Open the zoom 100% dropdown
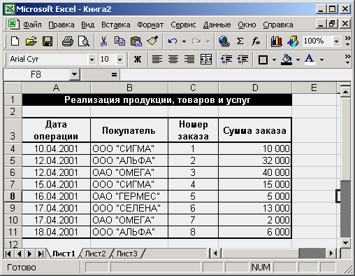The height and width of the screenshot is (276, 355). pos(336,41)
